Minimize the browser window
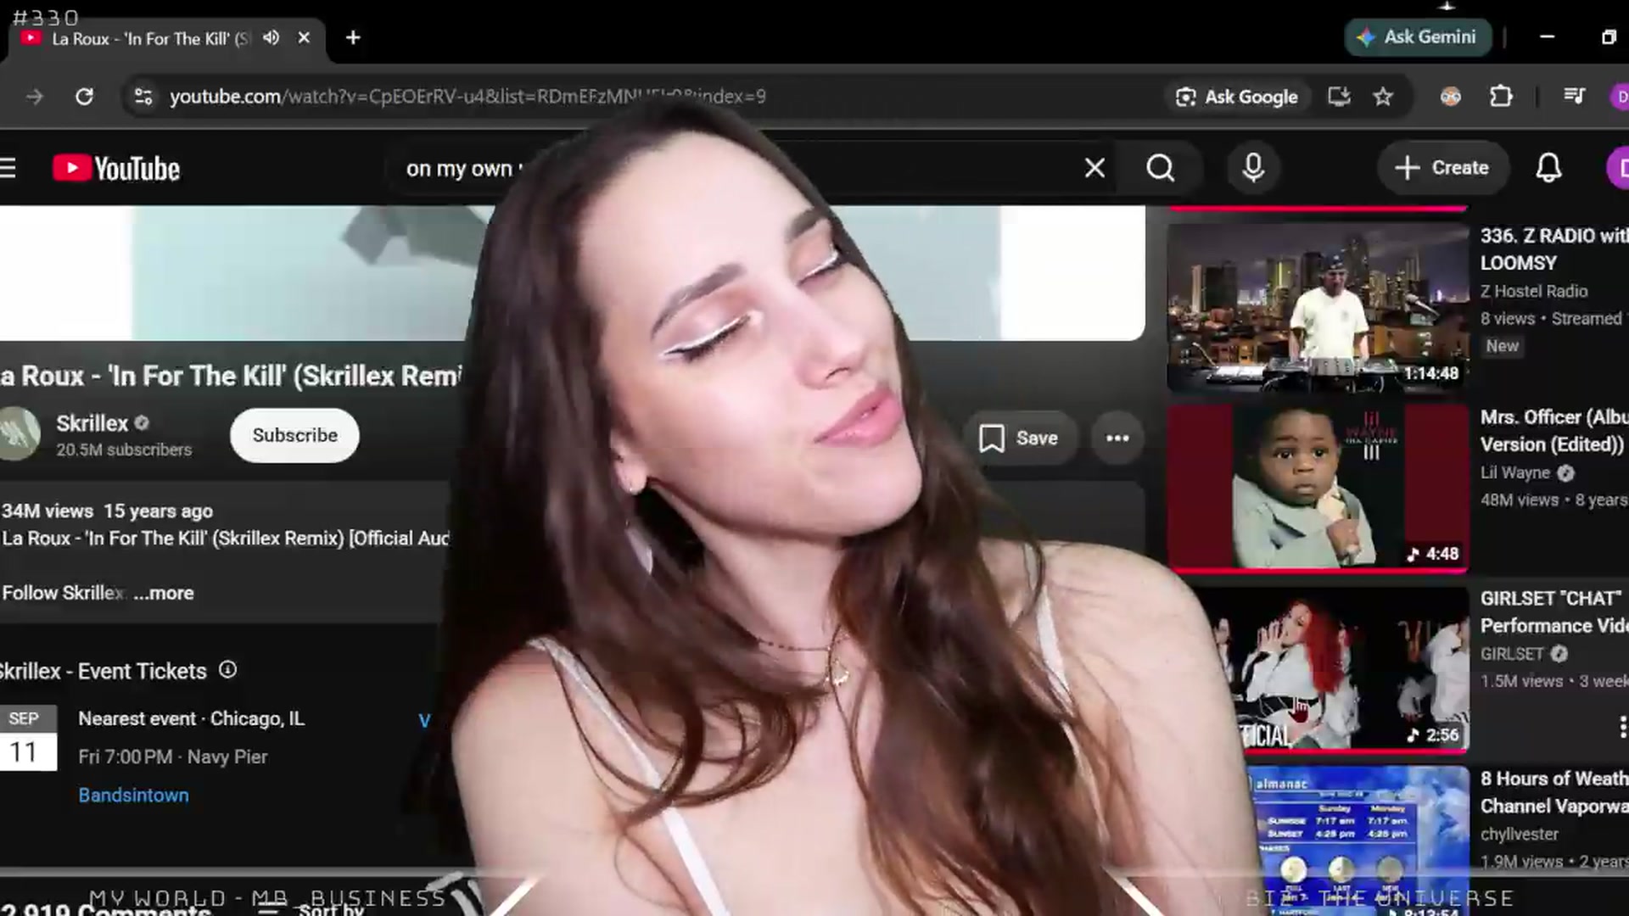This screenshot has height=916, width=1629. click(x=1547, y=37)
